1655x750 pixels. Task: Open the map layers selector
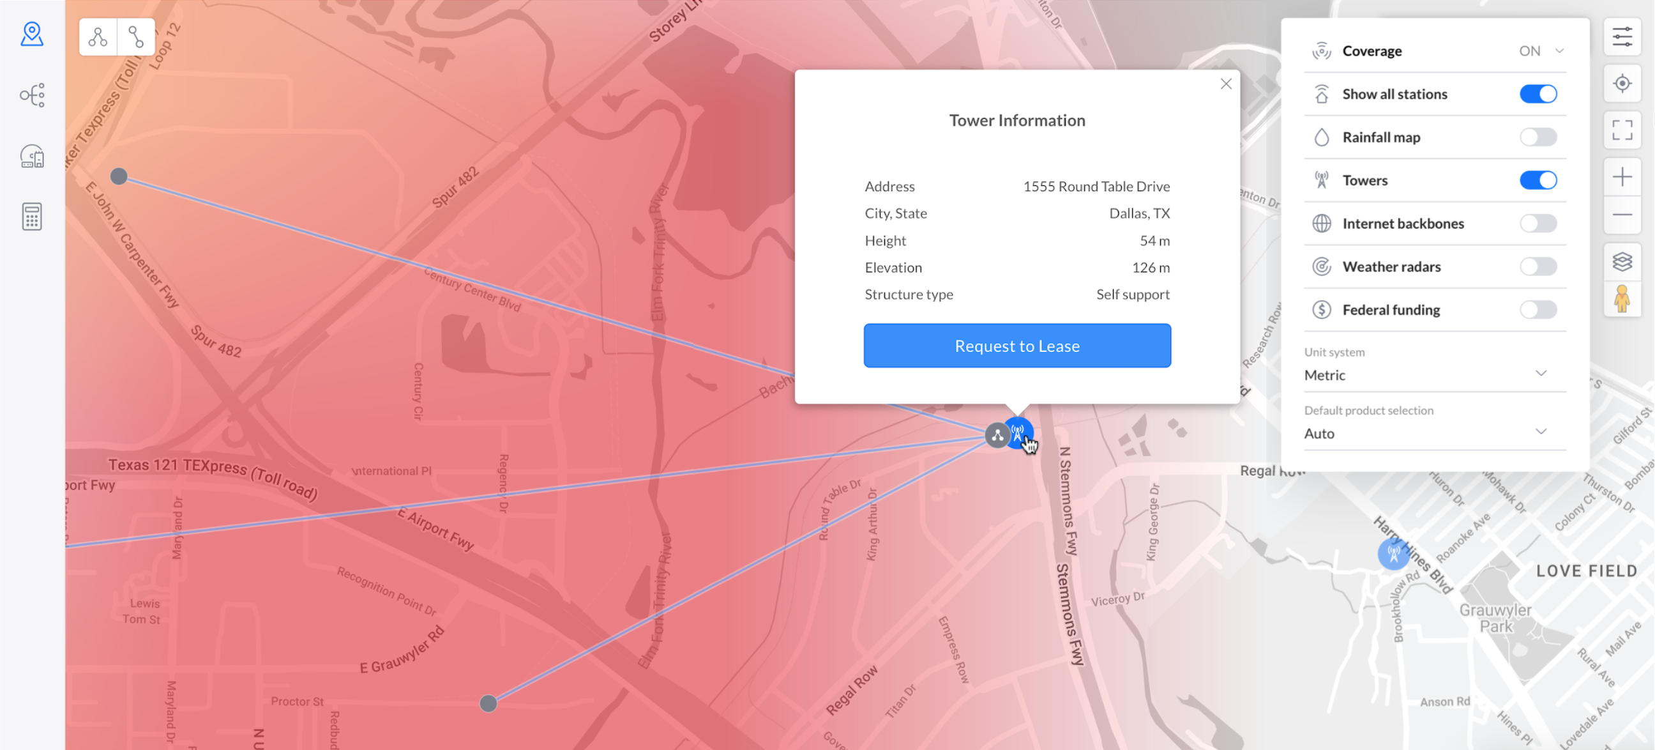pos(1622,261)
